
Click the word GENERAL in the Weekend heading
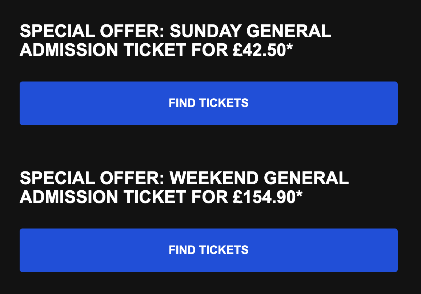coord(306,178)
